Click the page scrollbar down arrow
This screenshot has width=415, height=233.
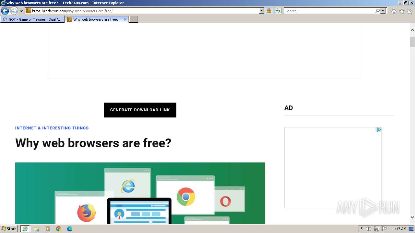[x=412, y=217]
